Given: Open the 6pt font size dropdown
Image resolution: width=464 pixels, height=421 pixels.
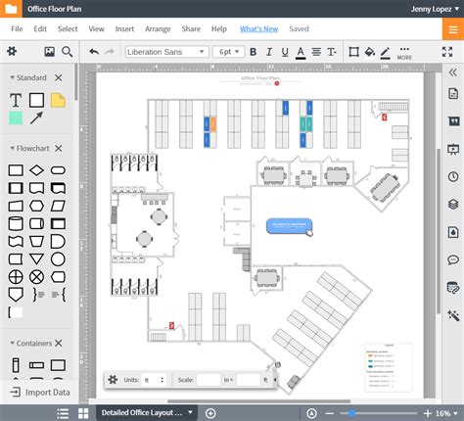Looking at the screenshot, I should [x=228, y=52].
